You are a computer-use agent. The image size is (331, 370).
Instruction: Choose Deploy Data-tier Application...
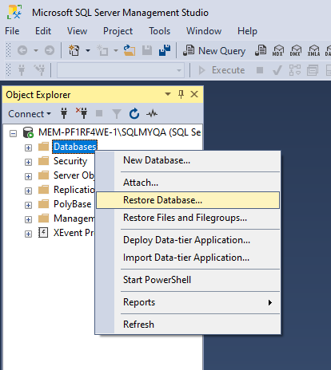coord(188,240)
